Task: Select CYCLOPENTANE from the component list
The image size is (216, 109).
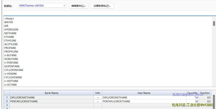Action: 14,70
